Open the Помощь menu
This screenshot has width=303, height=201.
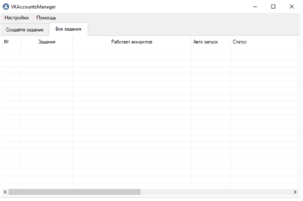[x=47, y=18]
